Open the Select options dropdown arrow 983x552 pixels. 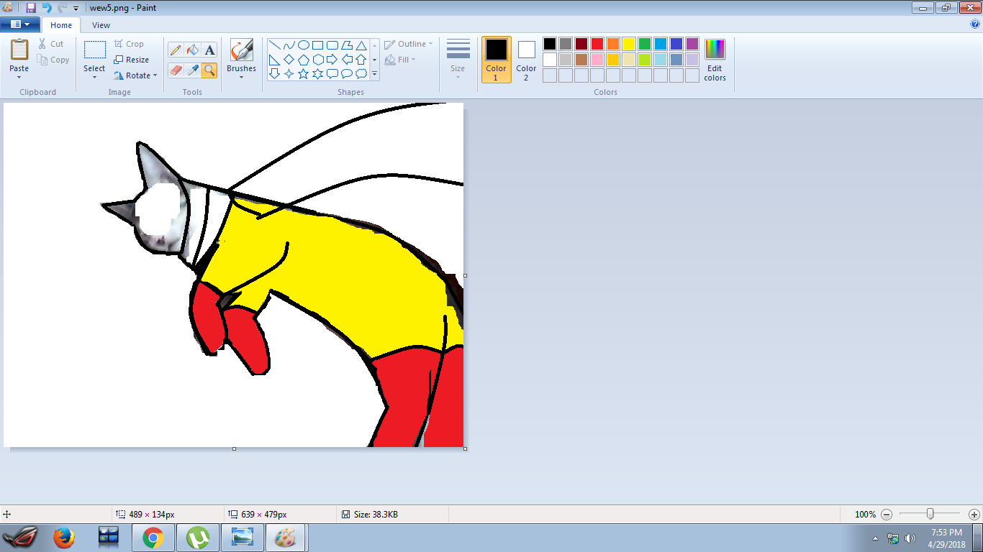[94, 78]
